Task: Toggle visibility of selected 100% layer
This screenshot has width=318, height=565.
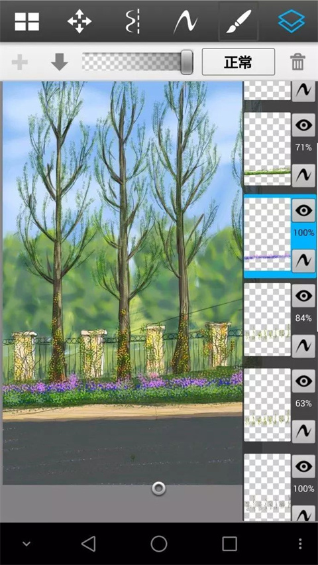Action: pyautogui.click(x=303, y=210)
